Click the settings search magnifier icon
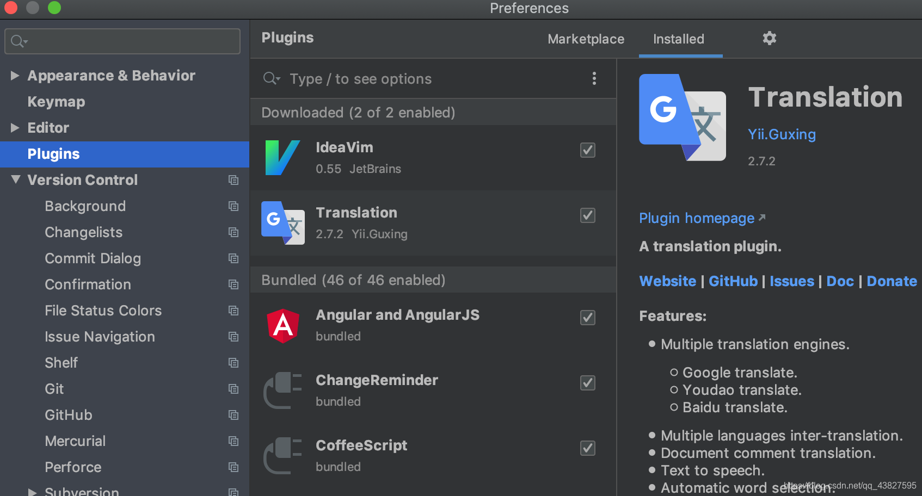This screenshot has height=496, width=922. click(19, 41)
